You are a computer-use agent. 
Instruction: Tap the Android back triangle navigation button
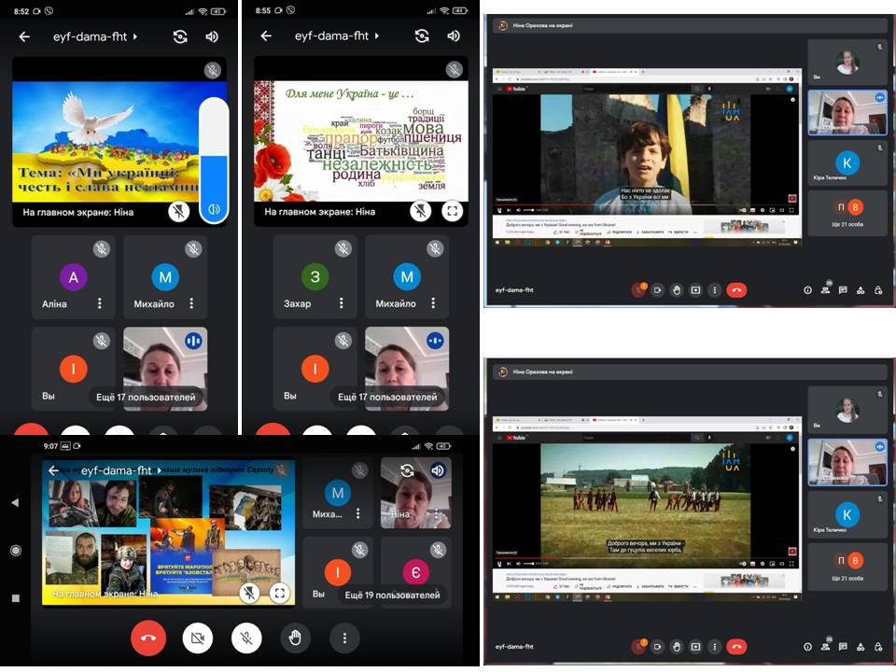[x=16, y=502]
